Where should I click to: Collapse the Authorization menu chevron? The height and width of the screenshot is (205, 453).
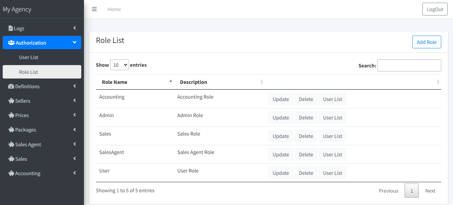75,43
